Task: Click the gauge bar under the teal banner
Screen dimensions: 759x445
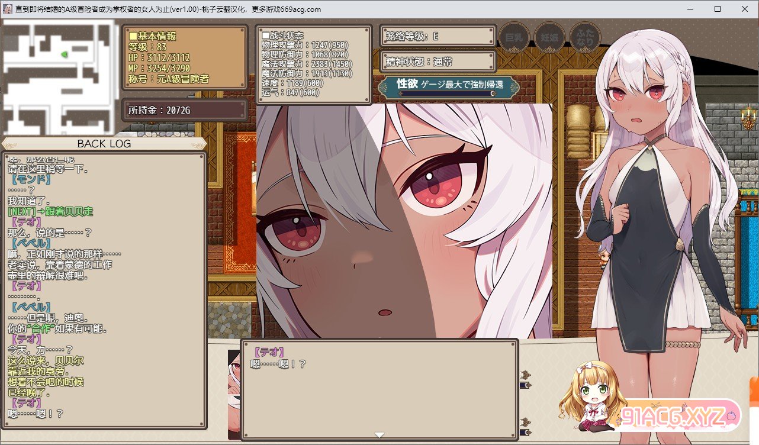Action: [448, 93]
